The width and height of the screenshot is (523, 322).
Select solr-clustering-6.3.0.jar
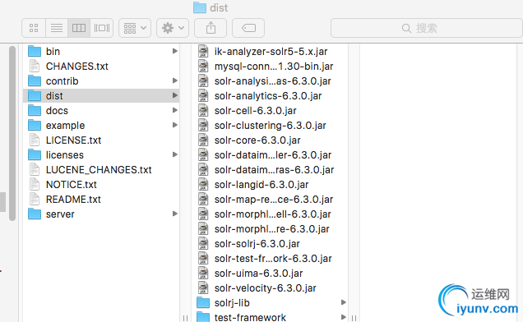point(271,126)
